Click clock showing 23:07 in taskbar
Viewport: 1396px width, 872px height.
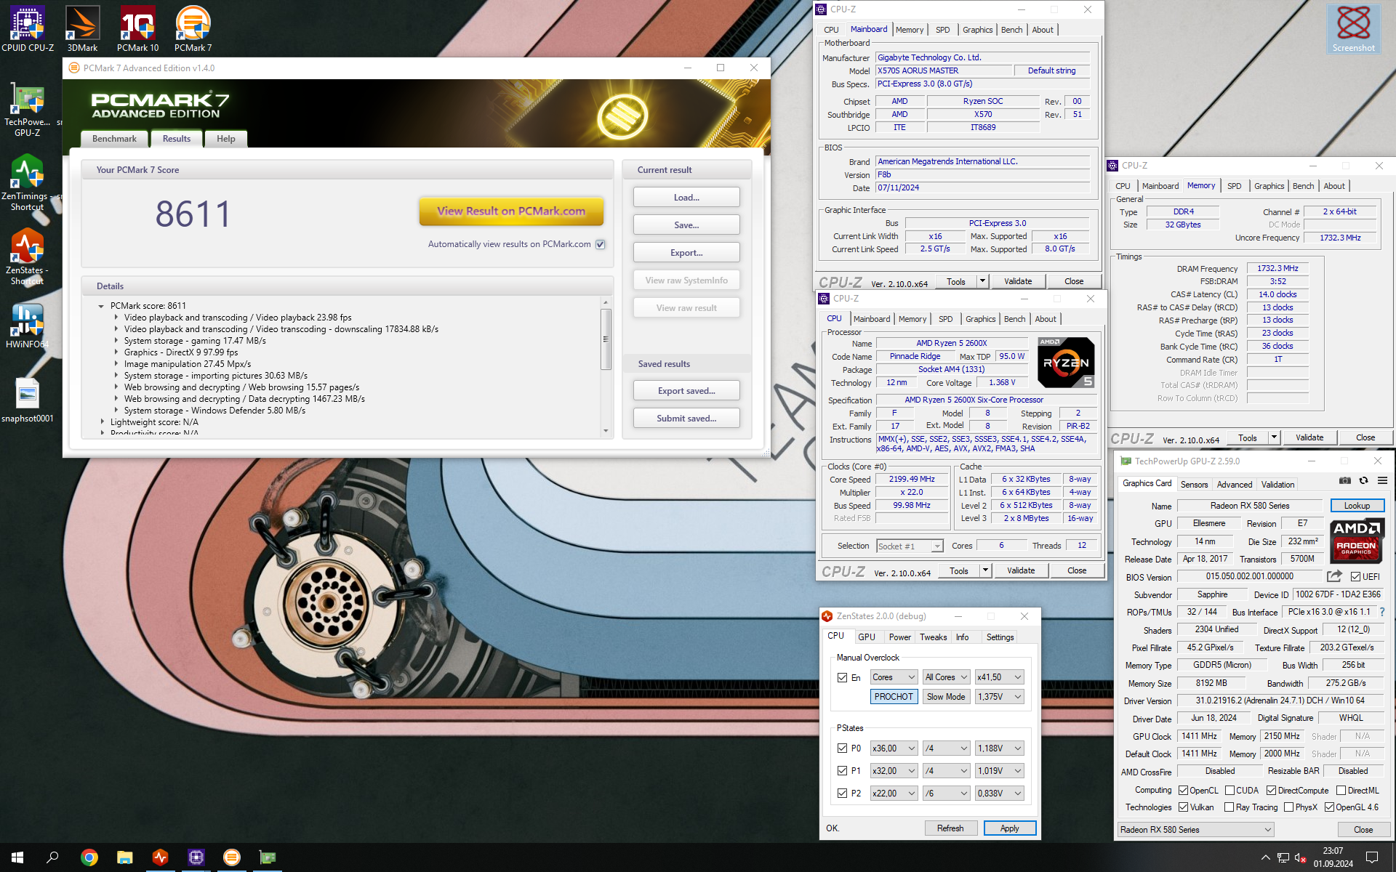pyautogui.click(x=1333, y=857)
